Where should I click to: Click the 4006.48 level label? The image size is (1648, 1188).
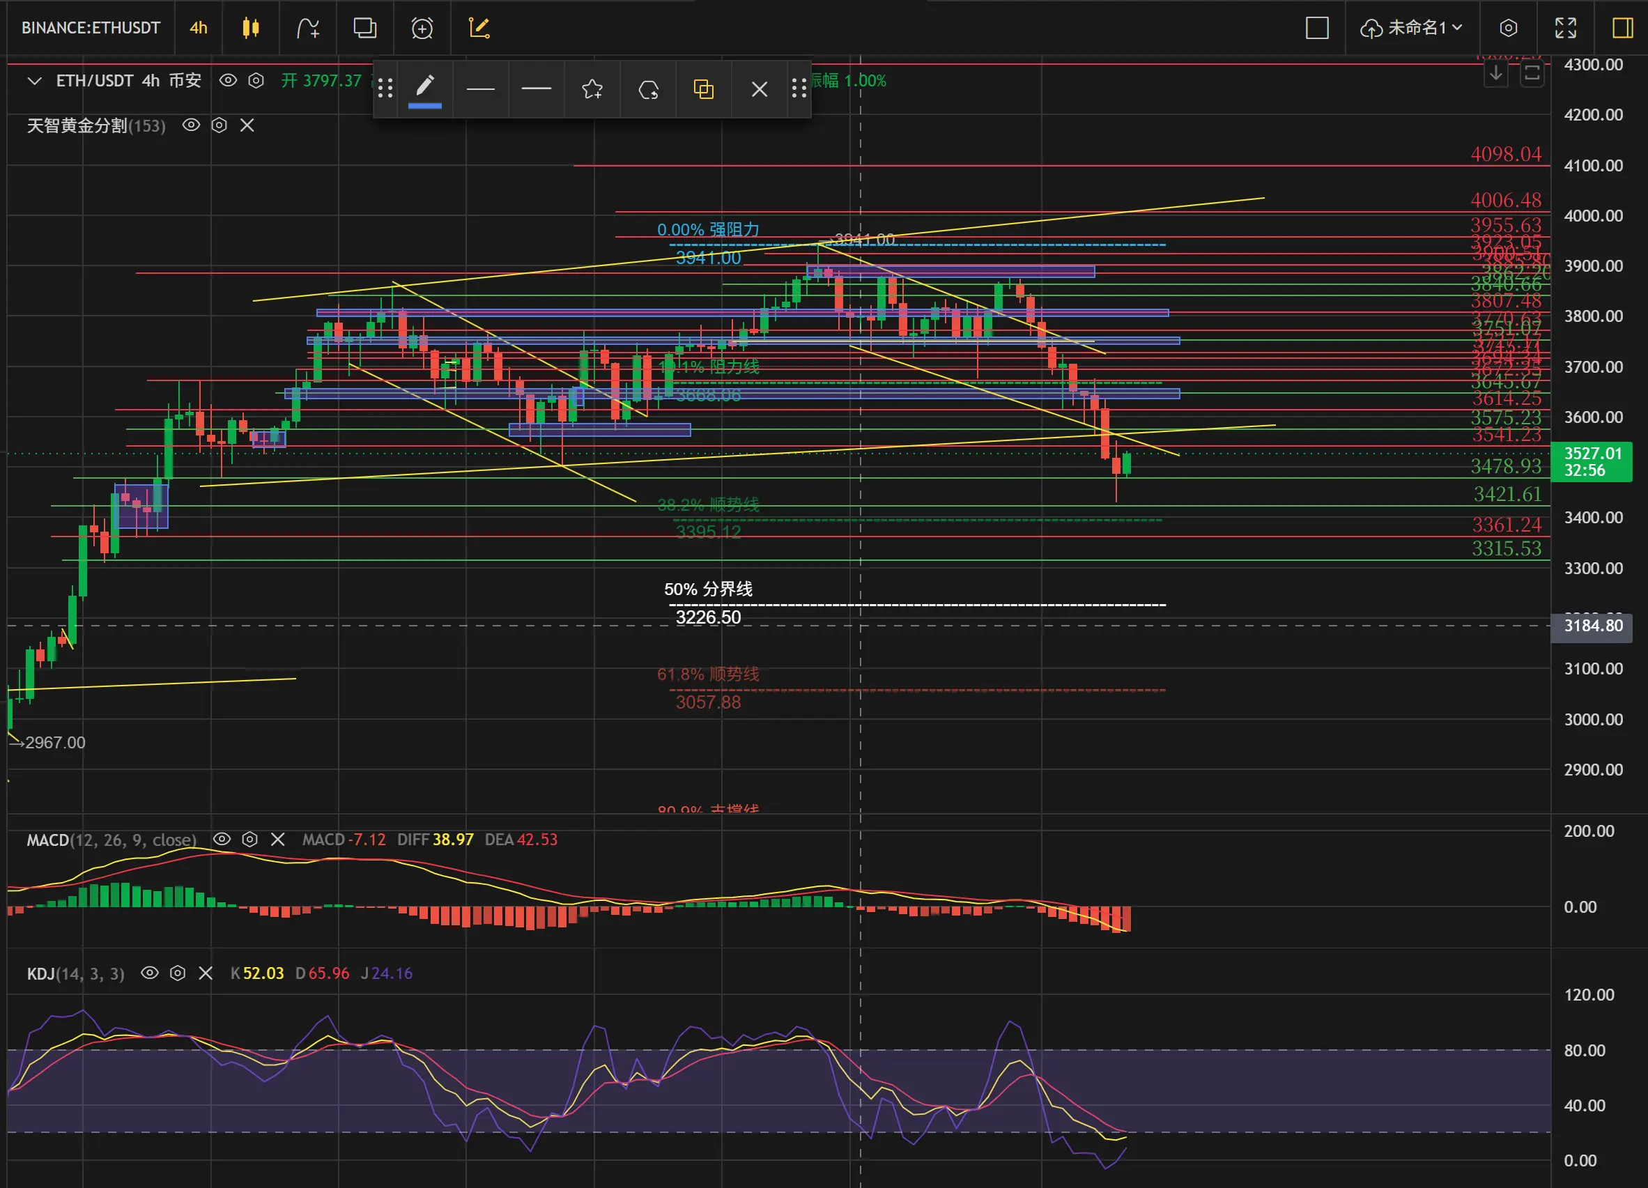tap(1506, 200)
